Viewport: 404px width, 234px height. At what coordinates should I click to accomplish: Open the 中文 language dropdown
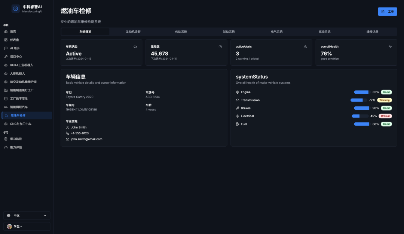[x=27, y=215]
